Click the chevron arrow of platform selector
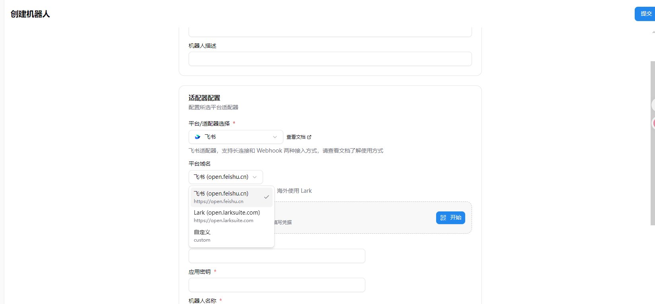655x304 pixels. [x=275, y=137]
